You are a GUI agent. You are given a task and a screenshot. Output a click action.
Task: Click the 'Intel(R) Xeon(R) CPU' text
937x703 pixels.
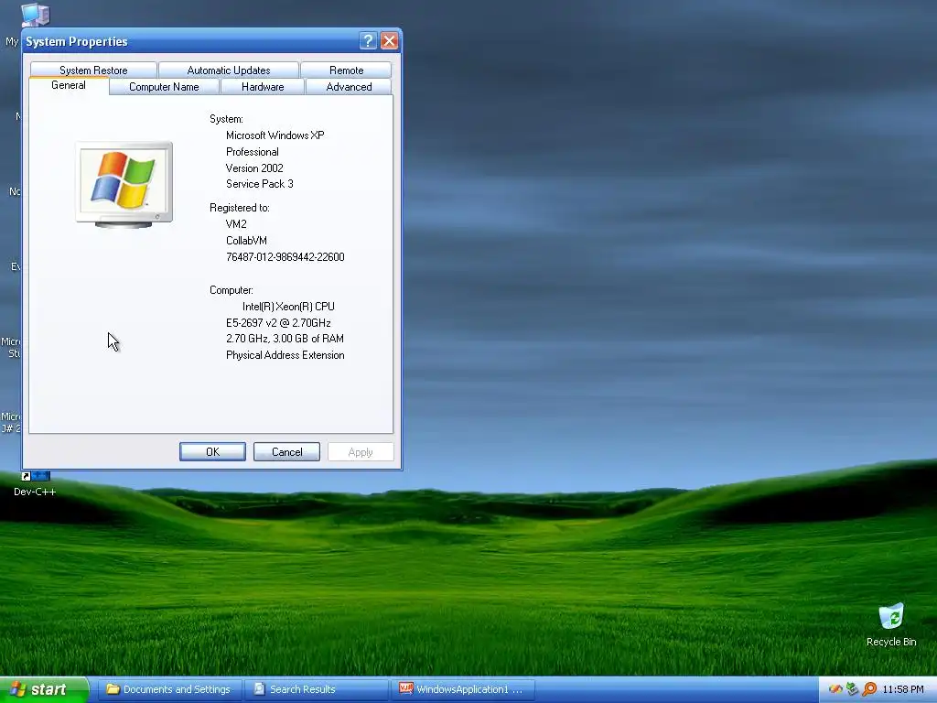point(288,306)
